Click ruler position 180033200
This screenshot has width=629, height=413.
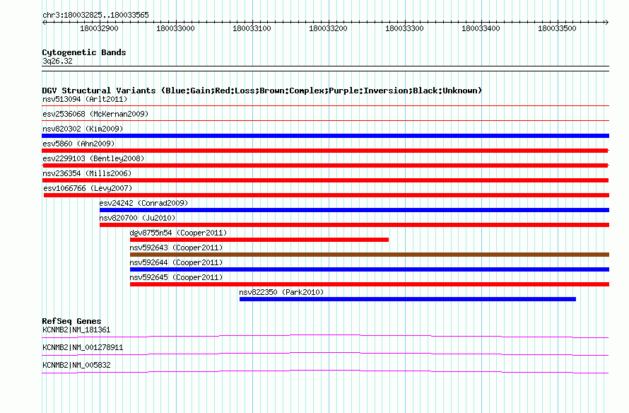point(328,28)
